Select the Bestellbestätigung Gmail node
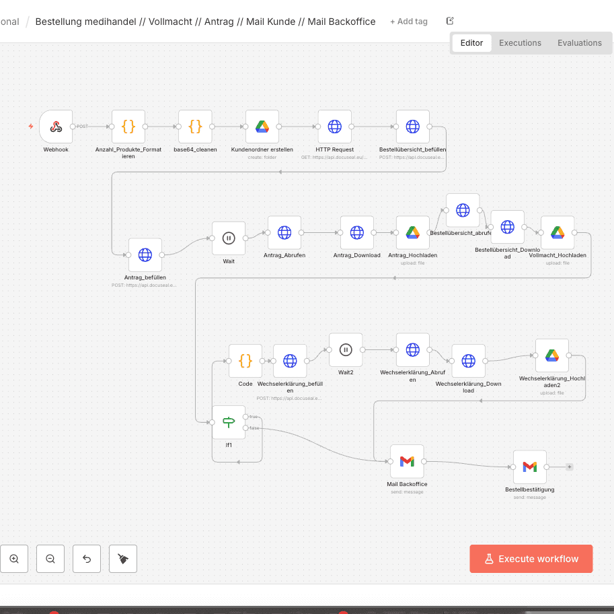614x614 pixels. (x=530, y=467)
